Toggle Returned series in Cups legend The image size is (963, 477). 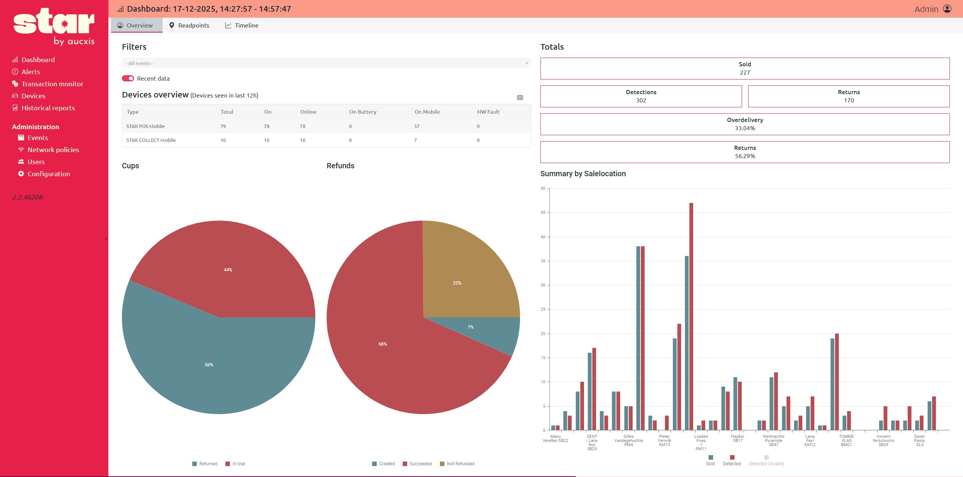click(x=205, y=464)
